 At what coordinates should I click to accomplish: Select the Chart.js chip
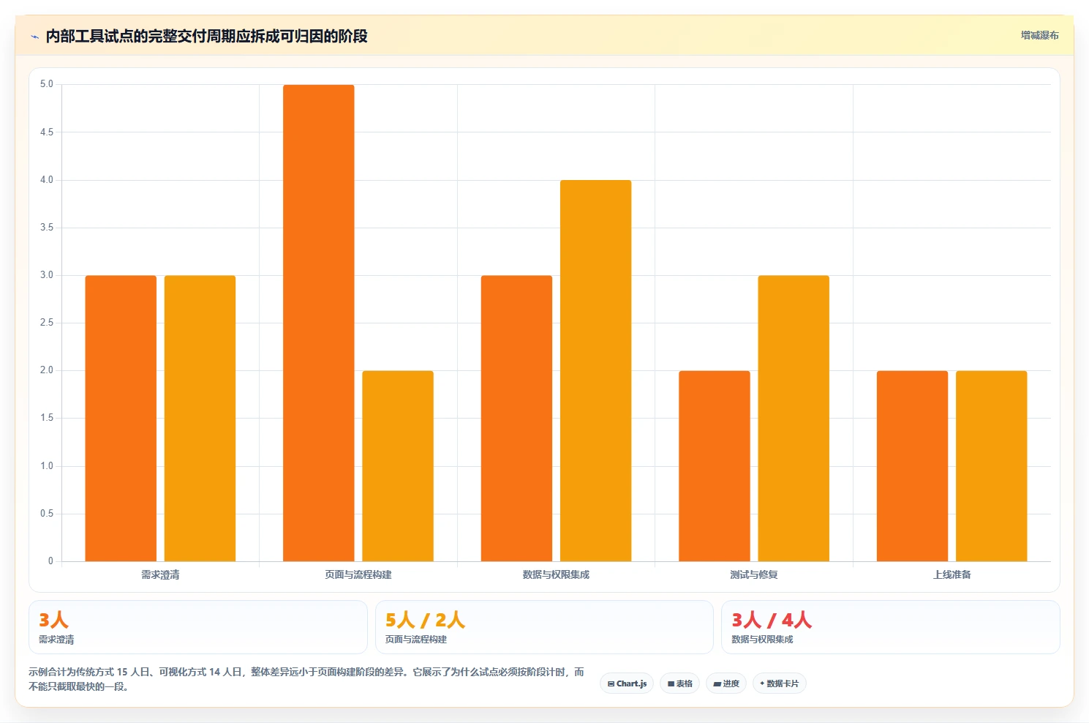pyautogui.click(x=627, y=683)
